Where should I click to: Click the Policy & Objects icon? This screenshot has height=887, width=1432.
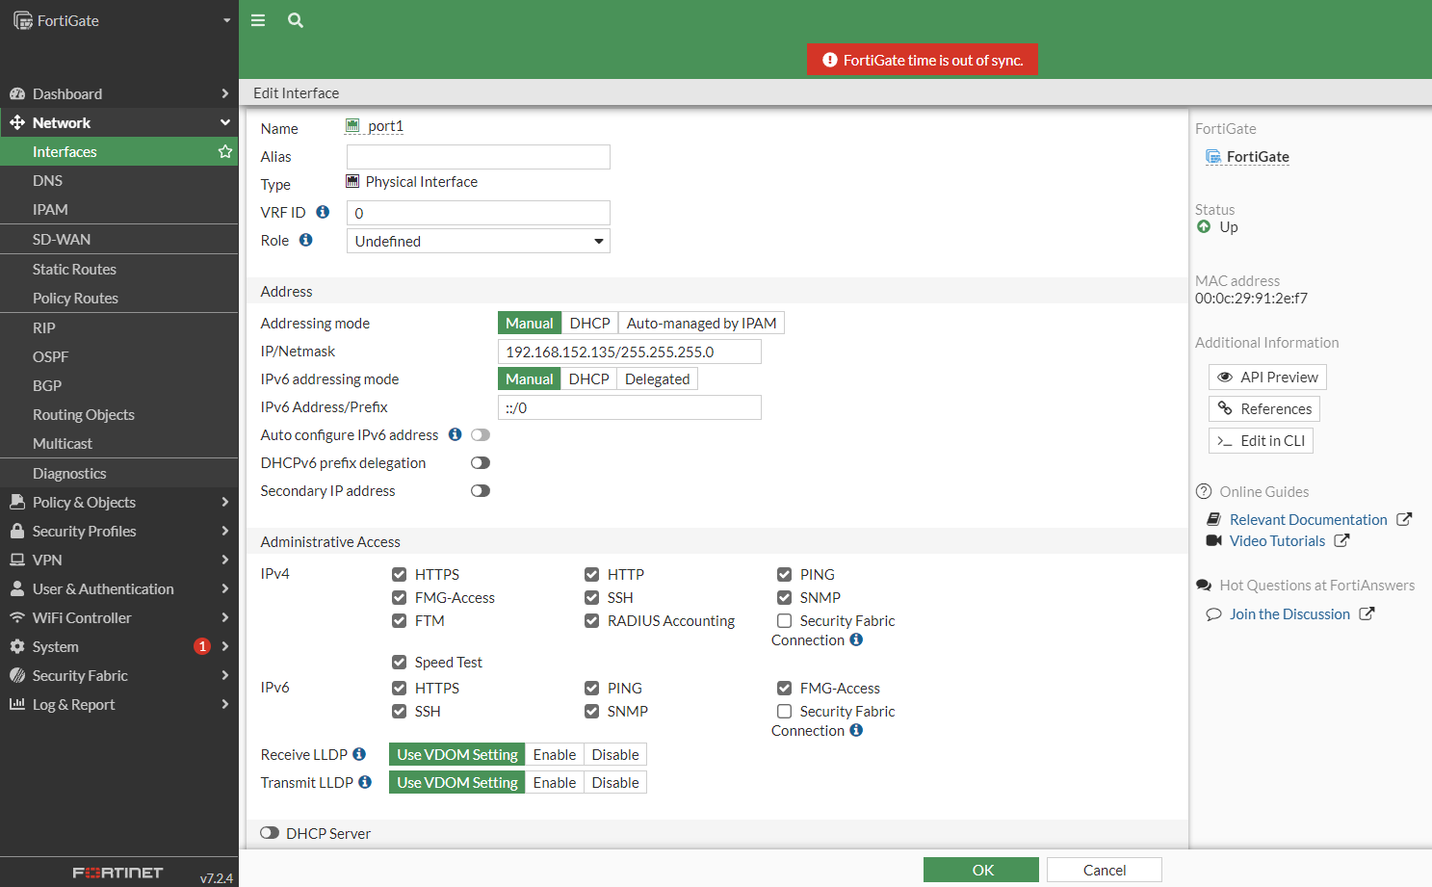coord(16,502)
